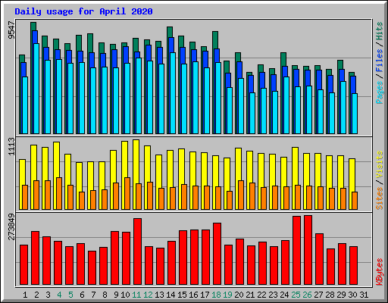
Task: Click day 23 on the x-axis
Action: click(273, 295)
